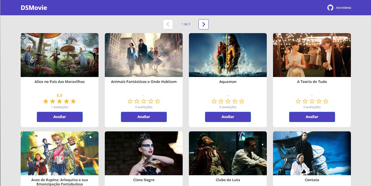The width and height of the screenshot is (371, 186).
Task: Click first empty star under A Teoria de Tudo
Action: pyautogui.click(x=298, y=101)
